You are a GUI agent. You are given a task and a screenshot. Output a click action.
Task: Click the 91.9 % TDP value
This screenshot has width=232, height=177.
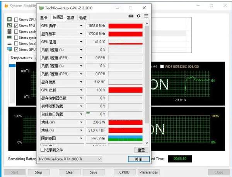tap(97, 130)
